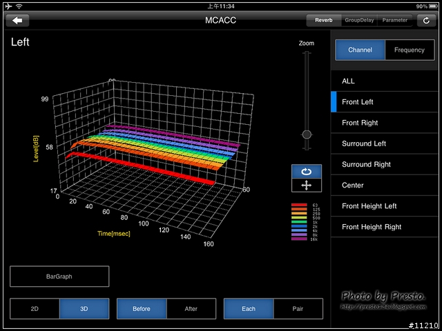Tap the Wi-Fi status icon
442x331 pixels.
point(19,6)
